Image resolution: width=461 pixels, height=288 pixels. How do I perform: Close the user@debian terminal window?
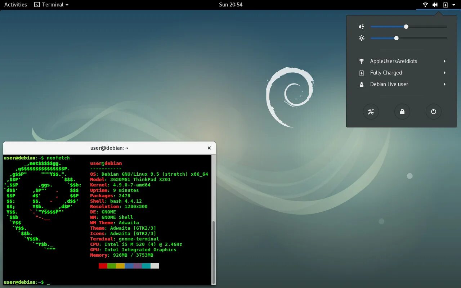(209, 148)
